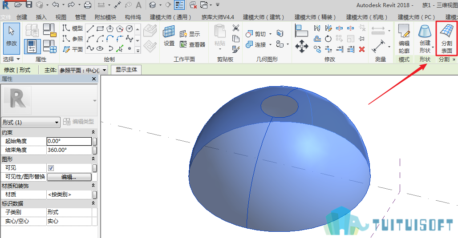Pick the Rectangle draw tool
The height and width of the screenshot is (238, 458).
coord(100,29)
